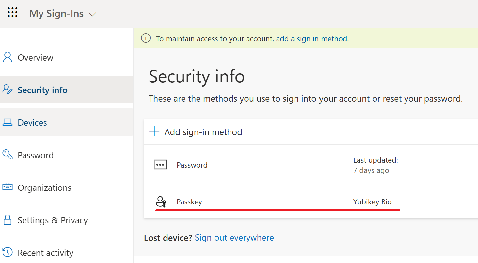Go to Devices in the sidebar

click(x=67, y=122)
